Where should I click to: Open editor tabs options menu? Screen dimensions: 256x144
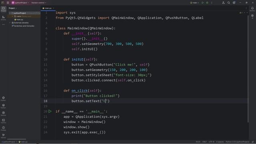click(x=246, y=8)
